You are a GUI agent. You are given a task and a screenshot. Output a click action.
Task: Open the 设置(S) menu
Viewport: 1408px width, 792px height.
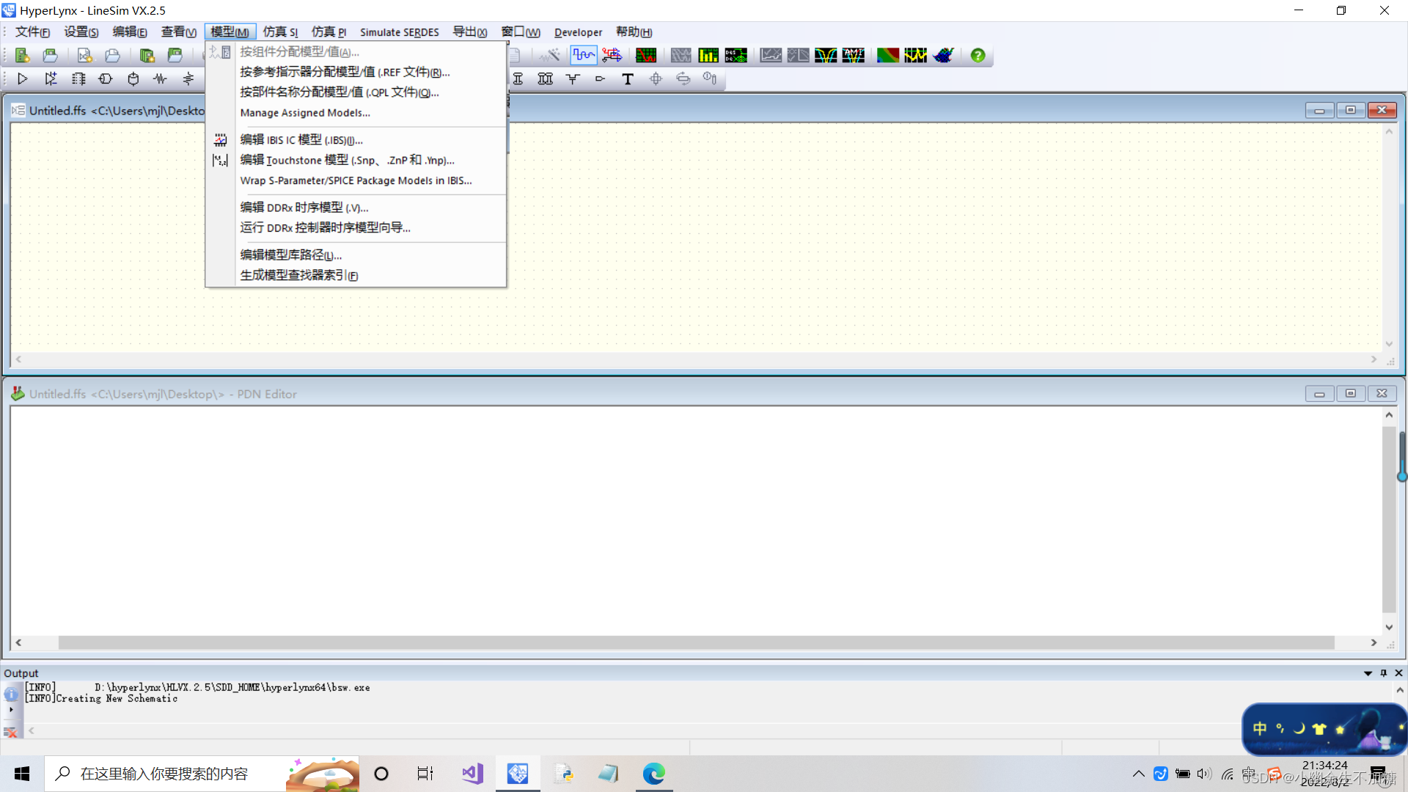[x=81, y=32]
